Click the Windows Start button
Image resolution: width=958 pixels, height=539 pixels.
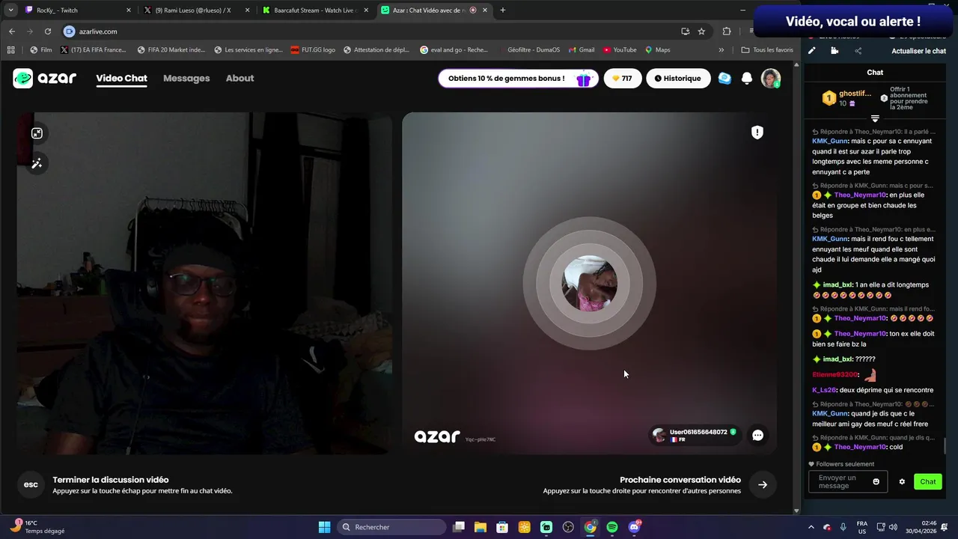click(x=324, y=527)
